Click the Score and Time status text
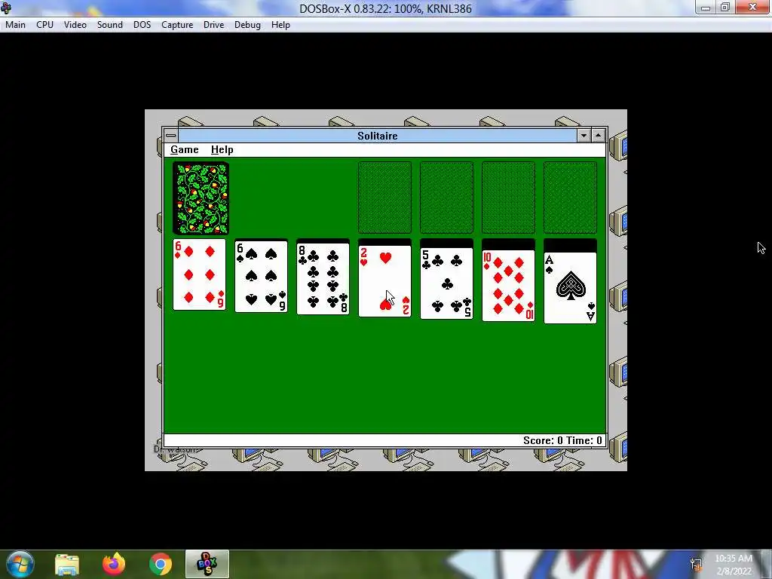 click(562, 440)
